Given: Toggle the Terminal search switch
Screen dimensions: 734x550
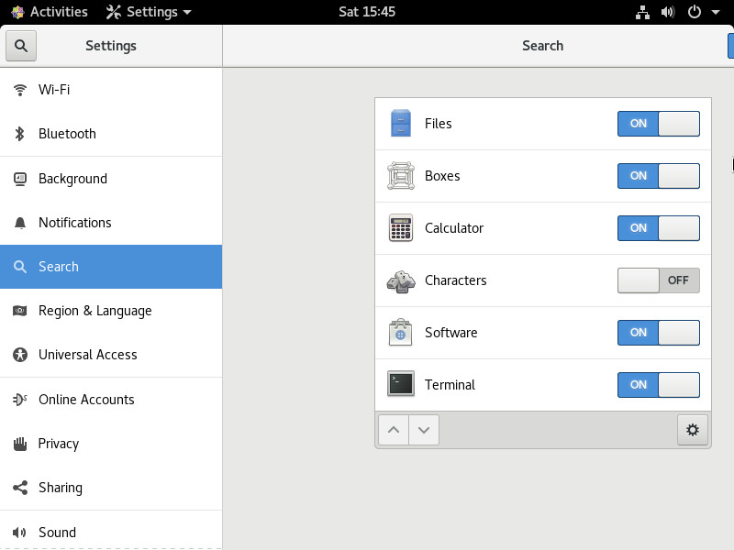Looking at the screenshot, I should click(658, 384).
